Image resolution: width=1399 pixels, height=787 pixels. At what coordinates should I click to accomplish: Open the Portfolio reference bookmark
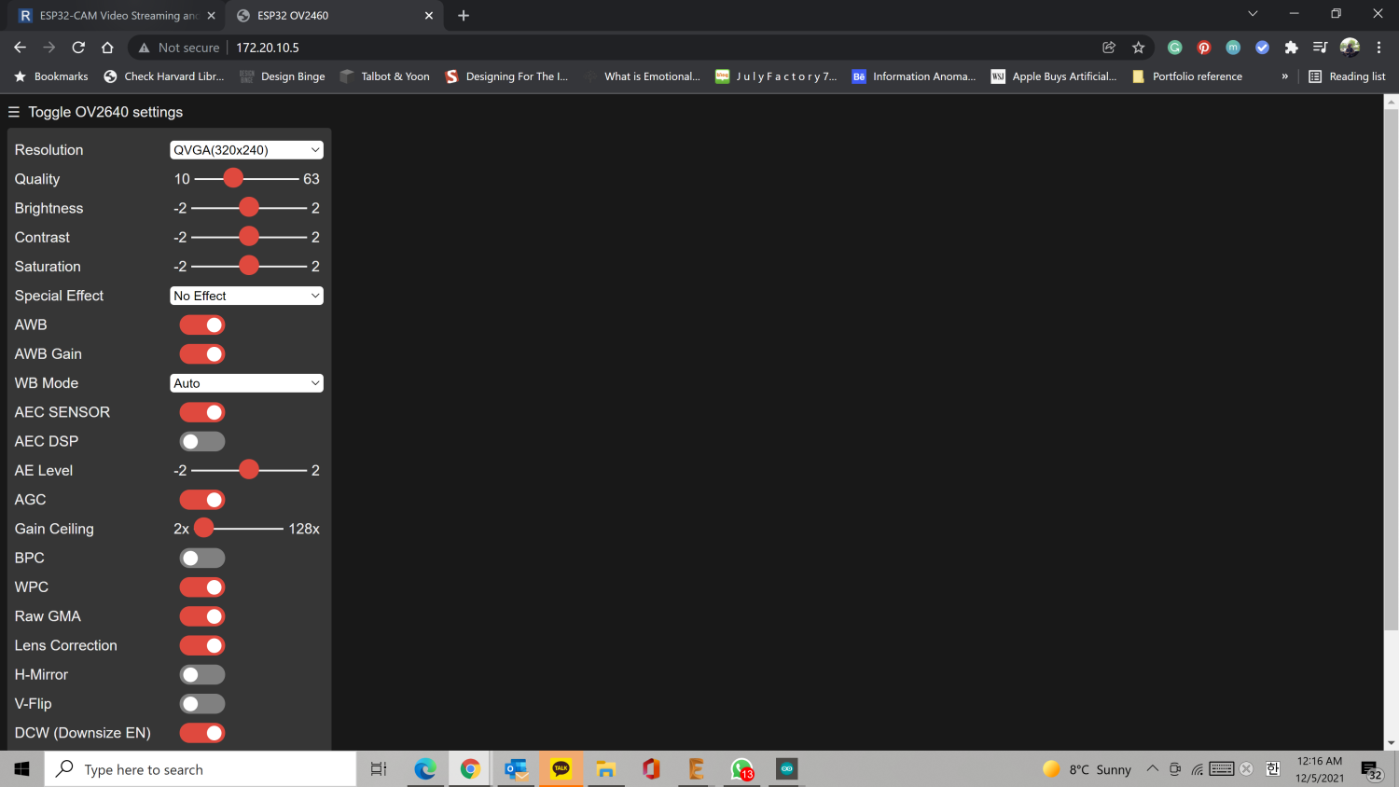(x=1196, y=76)
